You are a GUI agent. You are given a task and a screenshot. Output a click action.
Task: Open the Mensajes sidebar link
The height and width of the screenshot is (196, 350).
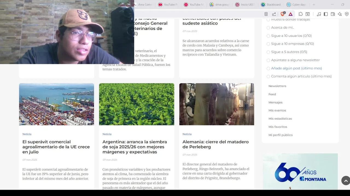pos(275,102)
